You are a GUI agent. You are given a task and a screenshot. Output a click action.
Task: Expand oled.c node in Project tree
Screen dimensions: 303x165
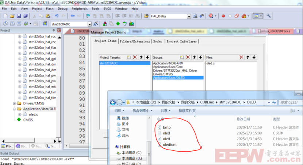coord(20,114)
